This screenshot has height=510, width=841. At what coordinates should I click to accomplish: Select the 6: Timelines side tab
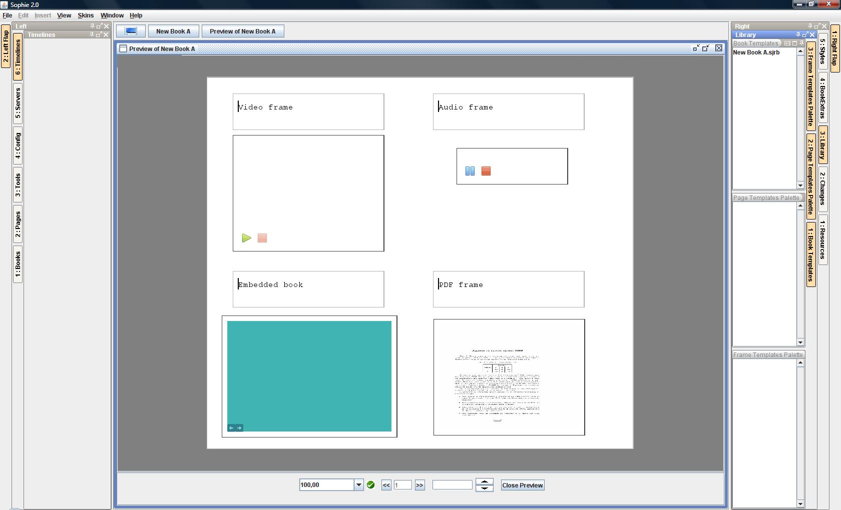pos(18,57)
